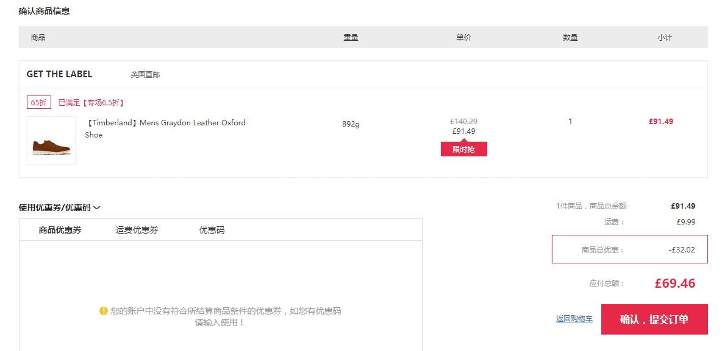Click the 65折 discount badge
722x351 pixels.
tap(38, 102)
